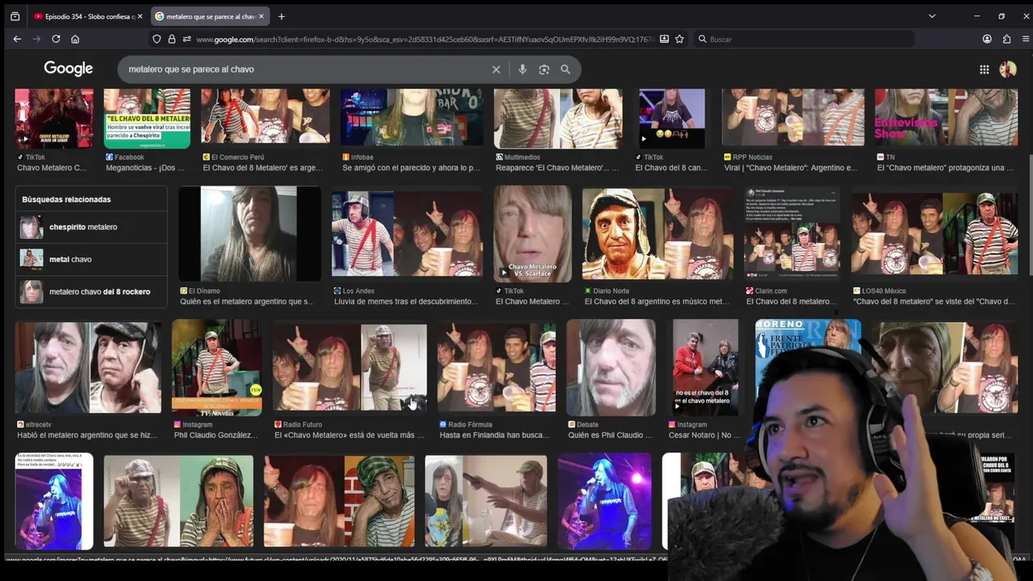The image size is (1033, 581).
Task: Click caption "El "Chavo Metalero" protagoniza una ..."
Action: (x=945, y=168)
